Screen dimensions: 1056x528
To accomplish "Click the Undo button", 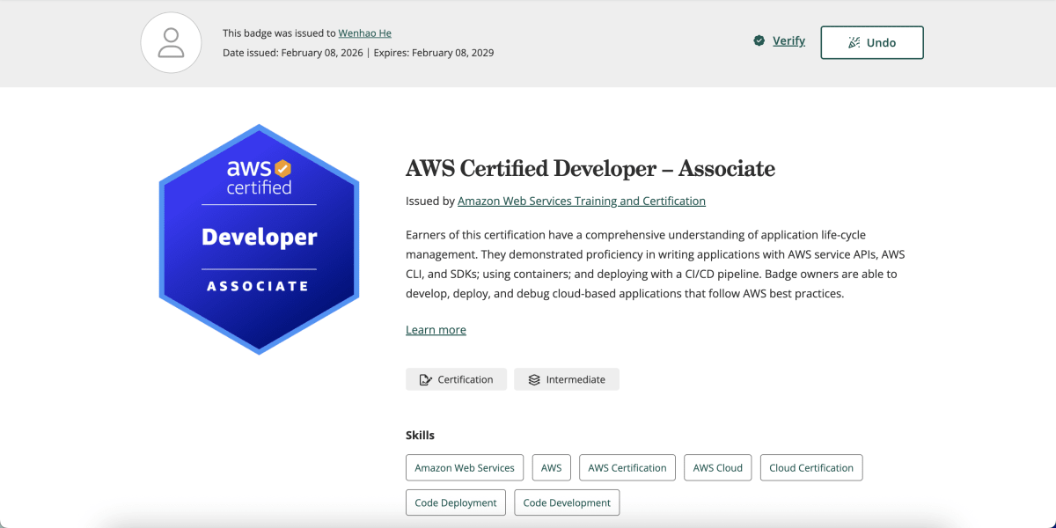I will 872,42.
